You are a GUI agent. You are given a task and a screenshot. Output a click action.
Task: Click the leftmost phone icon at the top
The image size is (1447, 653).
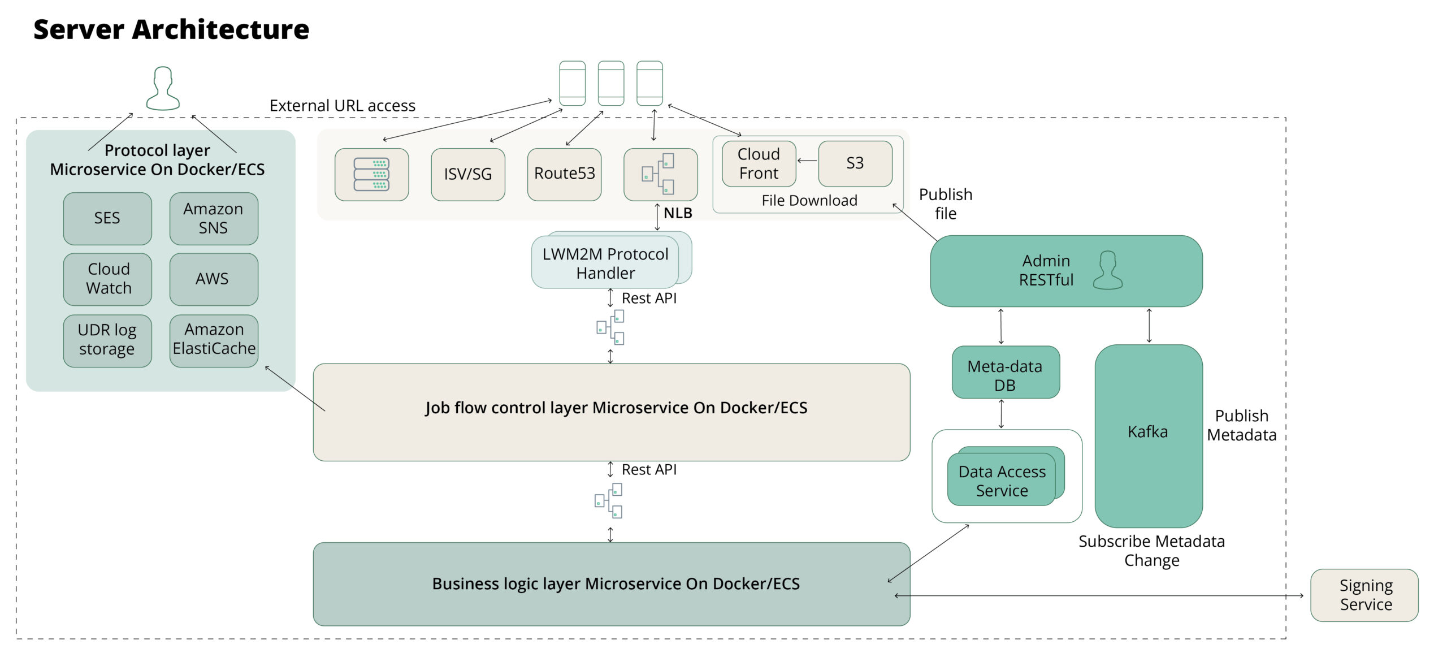(x=571, y=83)
